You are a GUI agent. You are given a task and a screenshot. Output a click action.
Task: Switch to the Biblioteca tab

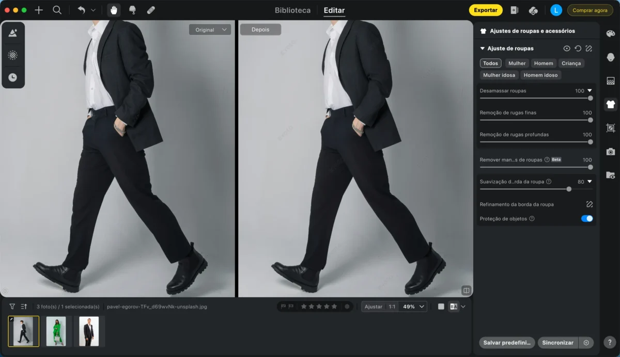point(293,10)
